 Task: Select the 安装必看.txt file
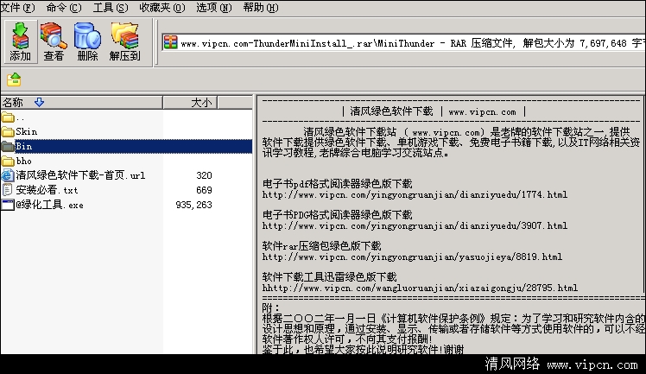[47, 190]
